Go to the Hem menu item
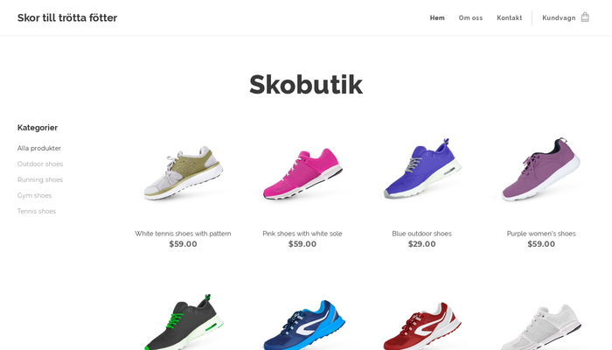Viewport: 612px width, 350px height. pyautogui.click(x=437, y=18)
